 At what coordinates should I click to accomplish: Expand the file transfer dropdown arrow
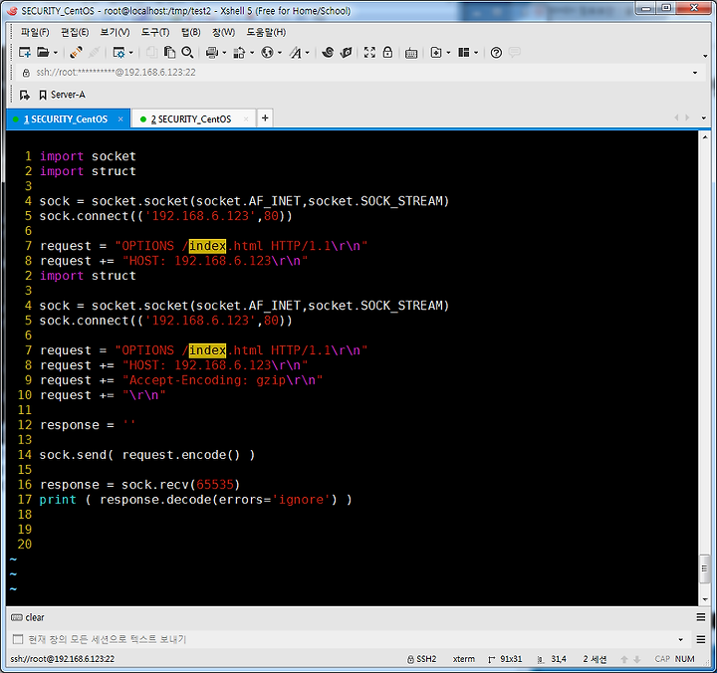(x=252, y=53)
